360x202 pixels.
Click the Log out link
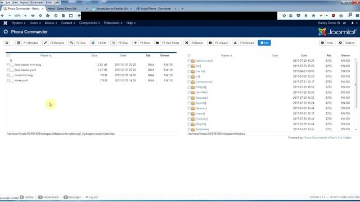pyautogui.click(x=92, y=197)
